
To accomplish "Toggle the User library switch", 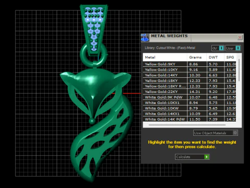I will click(233, 48).
